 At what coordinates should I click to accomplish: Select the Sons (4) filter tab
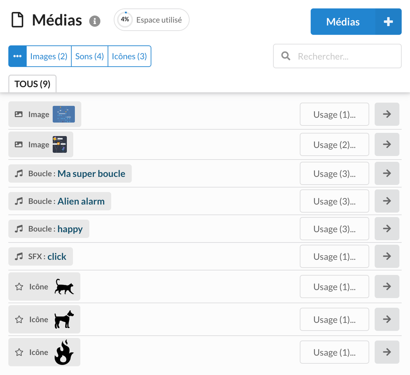pos(90,56)
